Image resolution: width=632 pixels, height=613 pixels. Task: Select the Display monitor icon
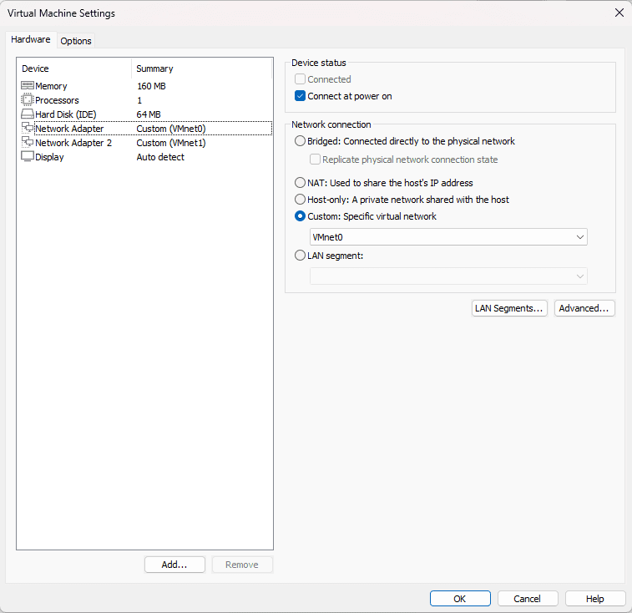coord(27,157)
